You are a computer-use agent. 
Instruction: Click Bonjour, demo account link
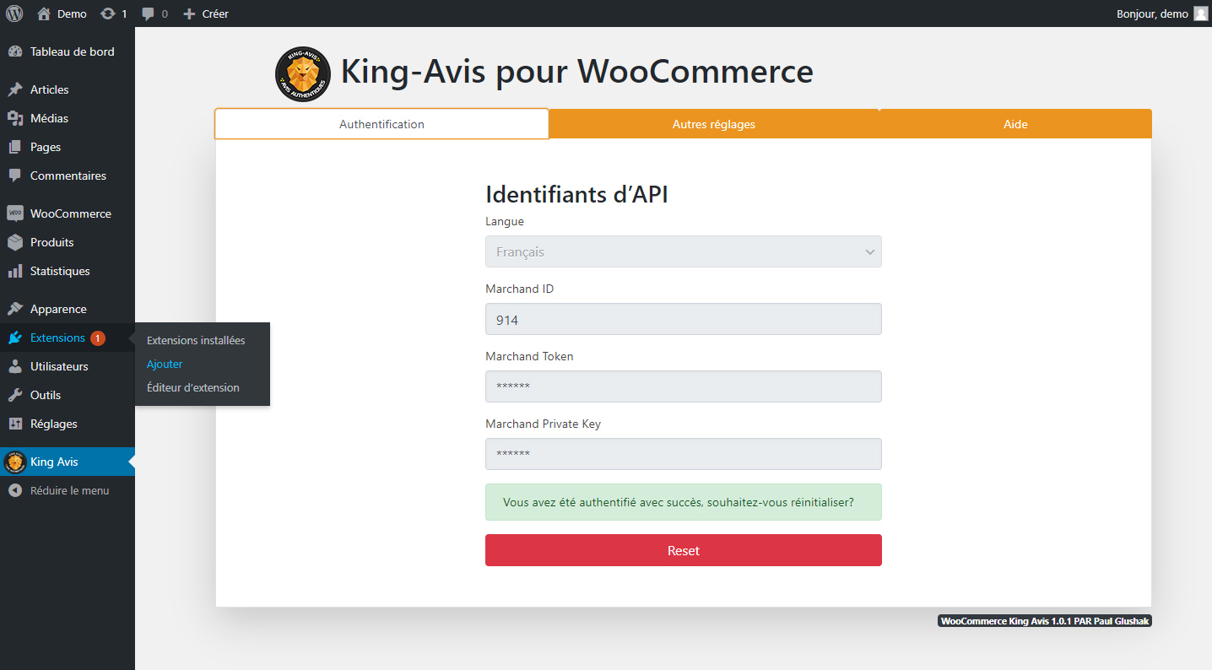[1152, 14]
